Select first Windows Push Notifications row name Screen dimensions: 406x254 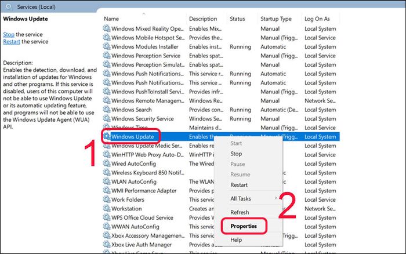tap(147, 74)
